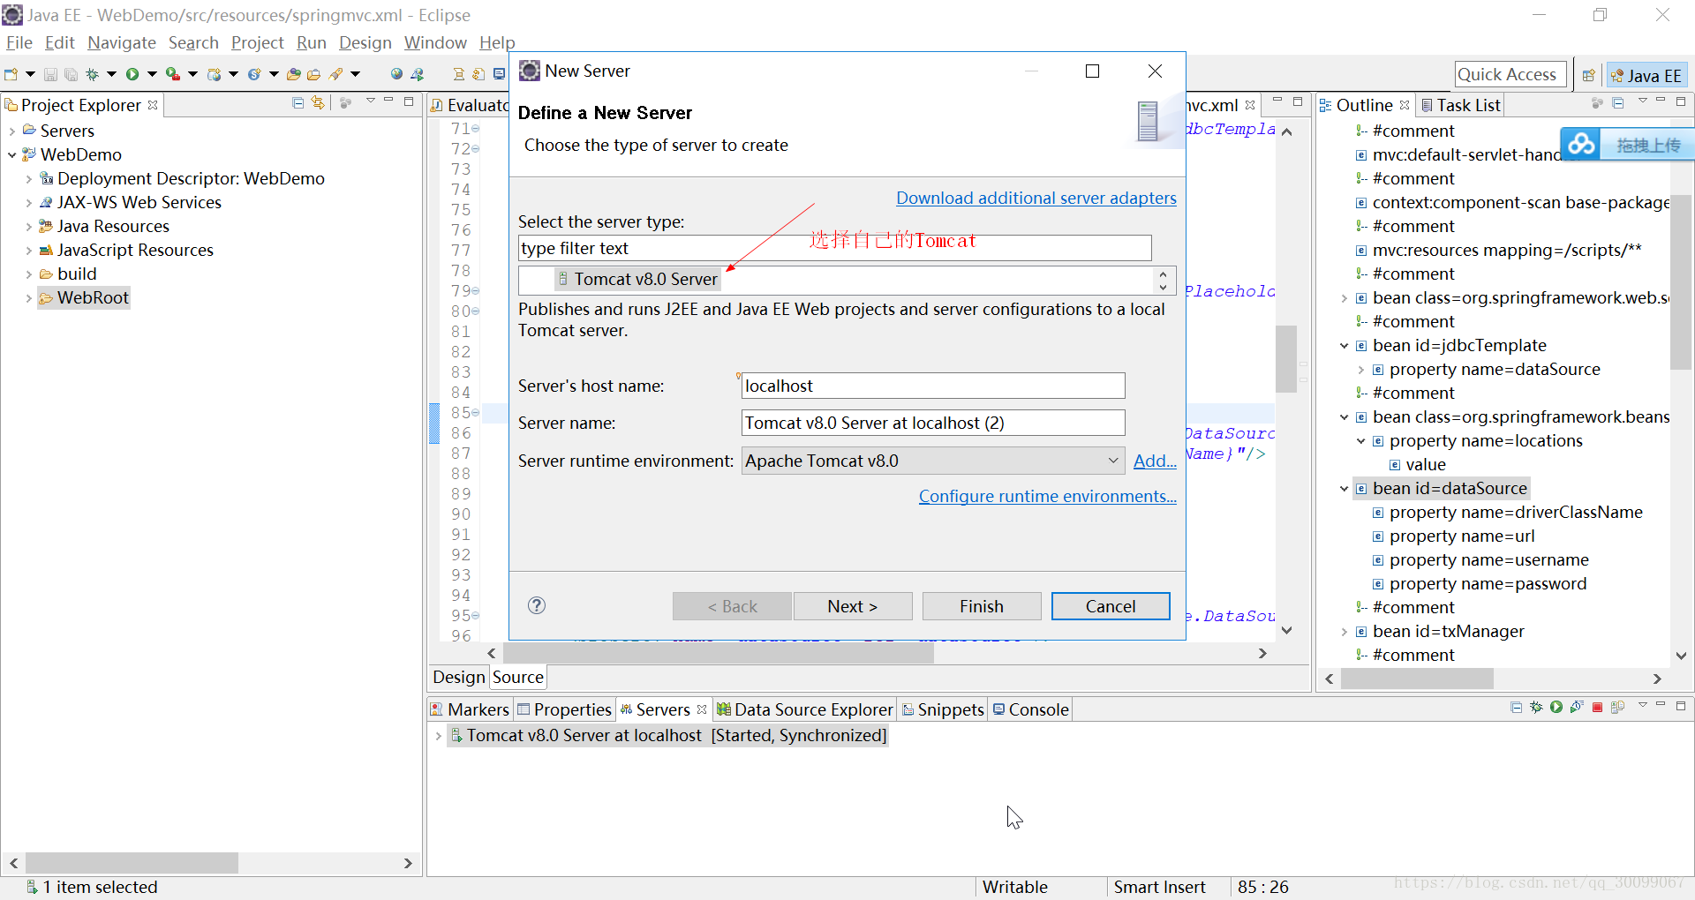The width and height of the screenshot is (1695, 900).
Task: Click Collapse All icon in Outline view
Action: point(1618,103)
